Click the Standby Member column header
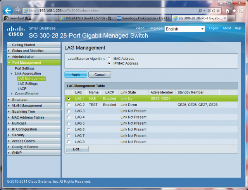The height and width of the screenshot is (190, 248). [197, 92]
